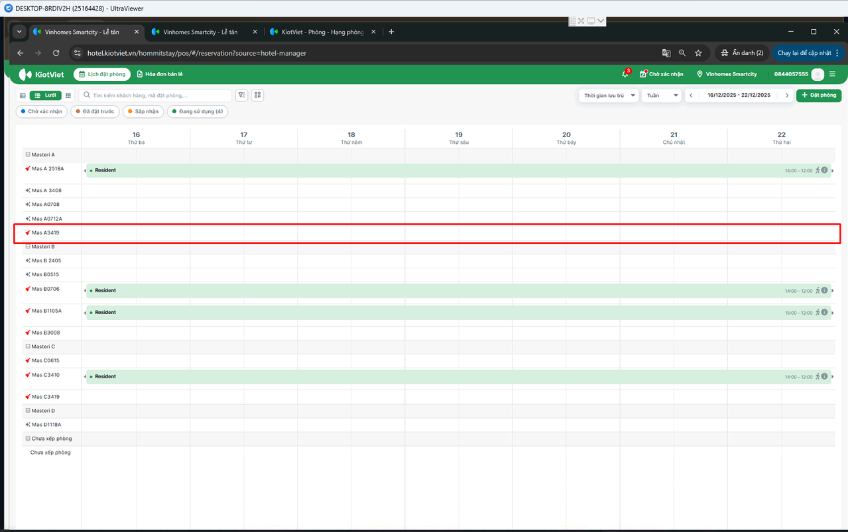Image resolution: width=848 pixels, height=532 pixels.
Task: Bookmark page with the star icon
Action: tap(698, 53)
